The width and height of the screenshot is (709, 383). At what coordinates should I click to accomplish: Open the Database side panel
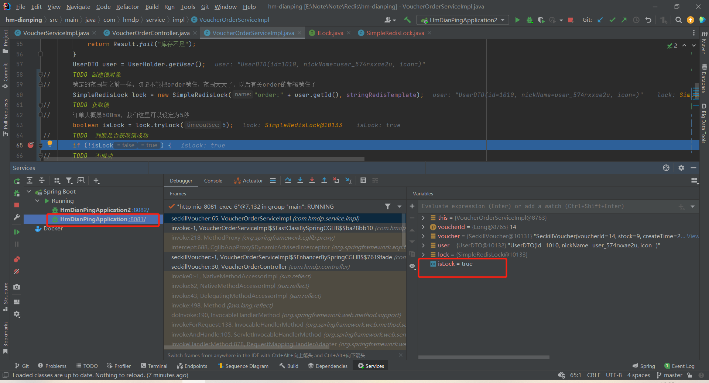click(704, 78)
